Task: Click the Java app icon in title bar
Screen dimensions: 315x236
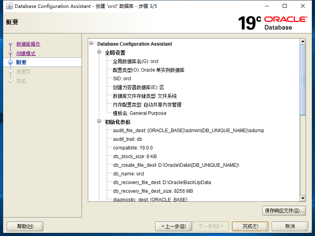Action: click(9, 6)
